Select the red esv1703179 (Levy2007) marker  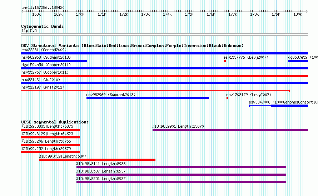point(227,98)
